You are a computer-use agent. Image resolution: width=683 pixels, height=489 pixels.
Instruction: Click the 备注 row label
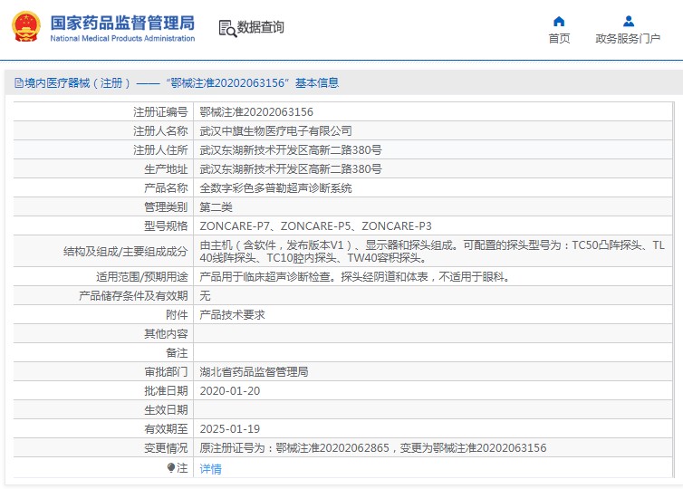tap(177, 352)
